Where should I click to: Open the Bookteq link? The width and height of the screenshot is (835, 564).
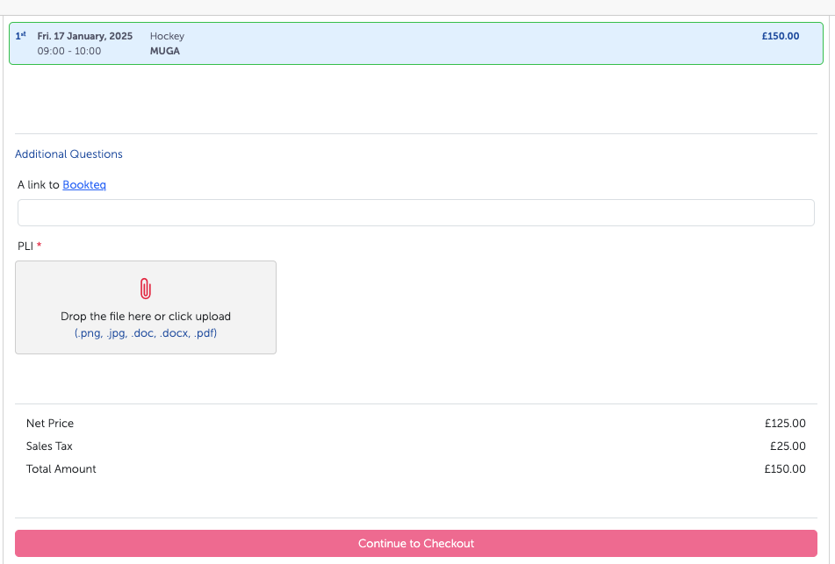pyautogui.click(x=84, y=185)
